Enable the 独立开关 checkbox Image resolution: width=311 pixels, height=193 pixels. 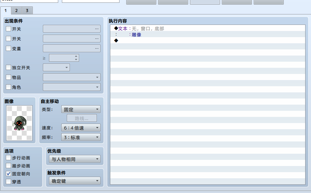click(8, 68)
